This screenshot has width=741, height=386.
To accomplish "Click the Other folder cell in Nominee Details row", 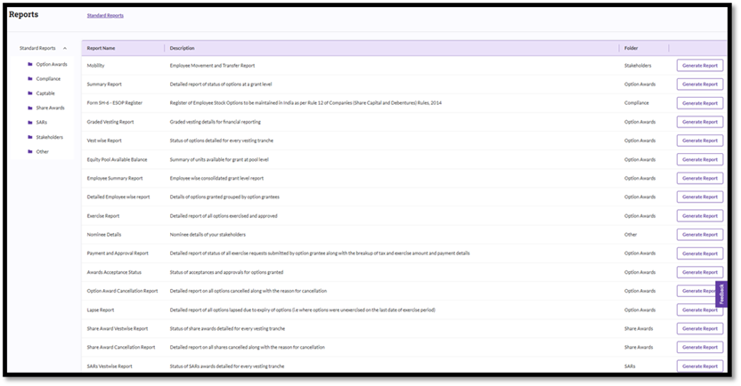I will click(631, 235).
